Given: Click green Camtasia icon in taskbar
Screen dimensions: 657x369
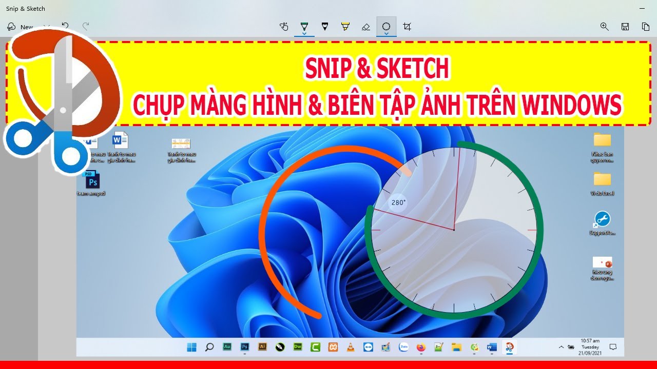Looking at the screenshot, I should 316,347.
